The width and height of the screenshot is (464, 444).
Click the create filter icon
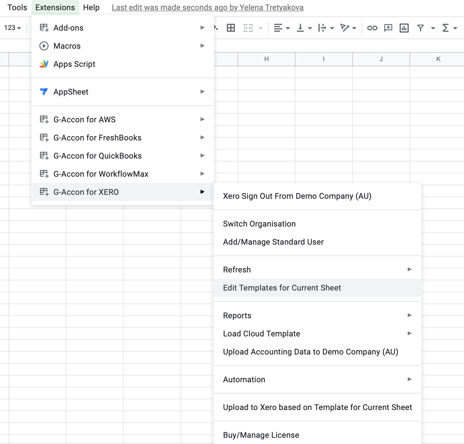(x=421, y=28)
